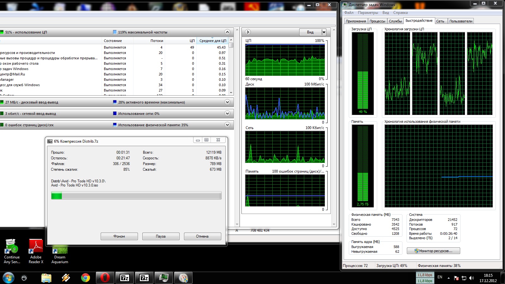Expand the disk input-output section
The width and height of the screenshot is (505, 284).
(x=227, y=102)
